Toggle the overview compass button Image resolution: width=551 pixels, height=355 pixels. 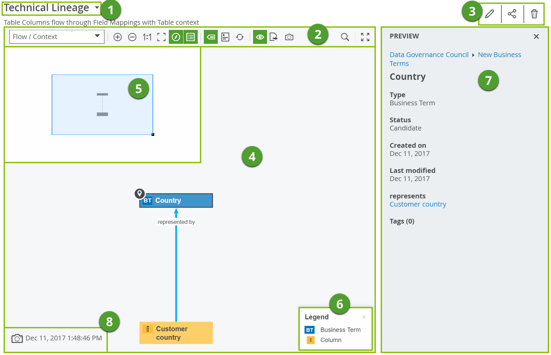pyautogui.click(x=176, y=37)
